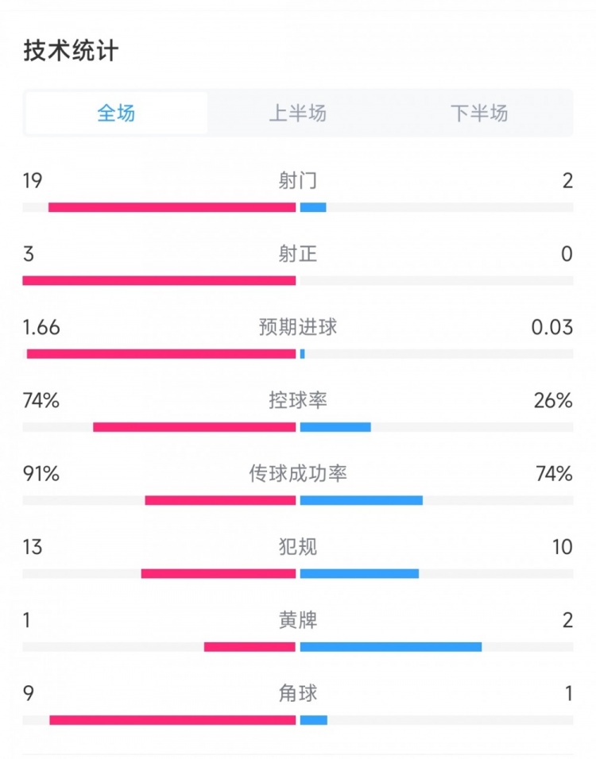
Task: Click the red 射门 progress bar
Action: pyautogui.click(x=172, y=207)
